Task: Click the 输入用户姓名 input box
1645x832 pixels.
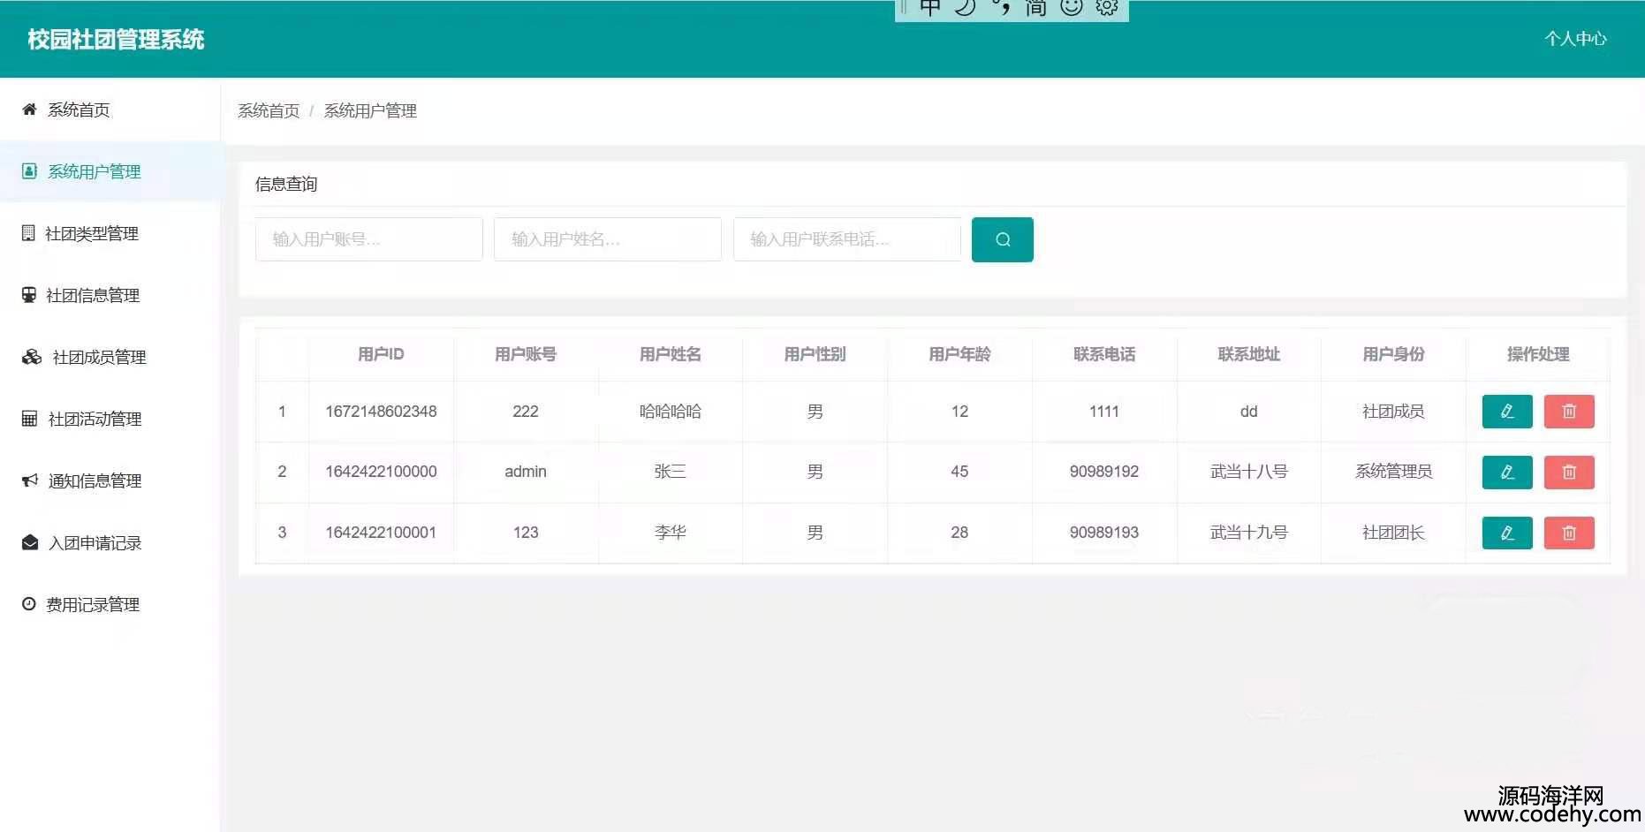Action: [607, 239]
